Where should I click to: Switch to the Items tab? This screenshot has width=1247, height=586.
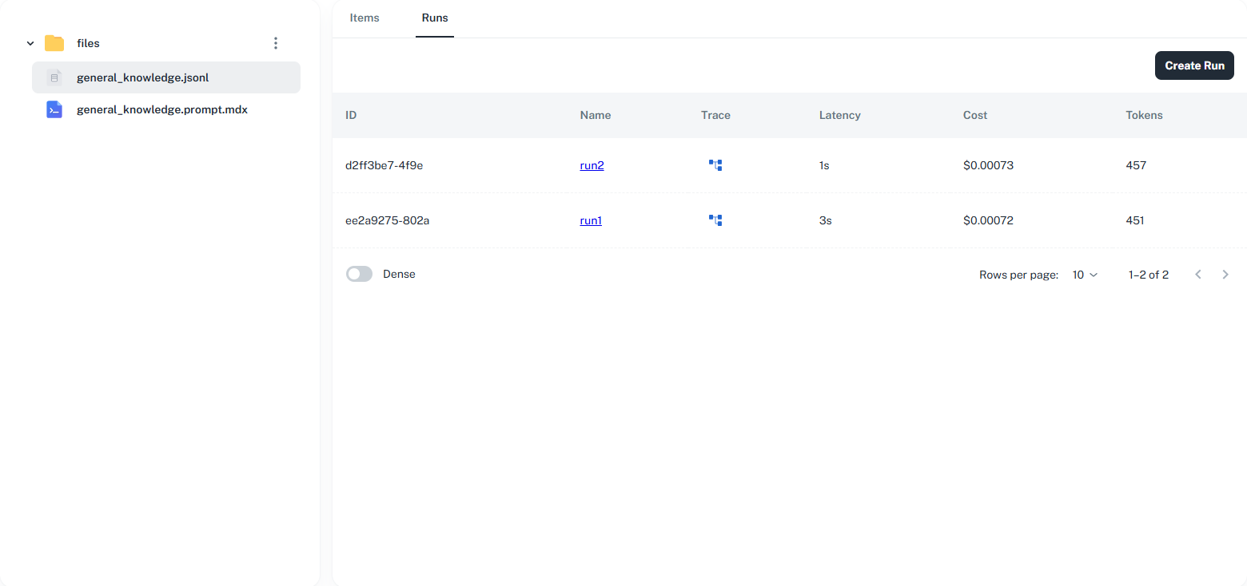[x=365, y=18]
